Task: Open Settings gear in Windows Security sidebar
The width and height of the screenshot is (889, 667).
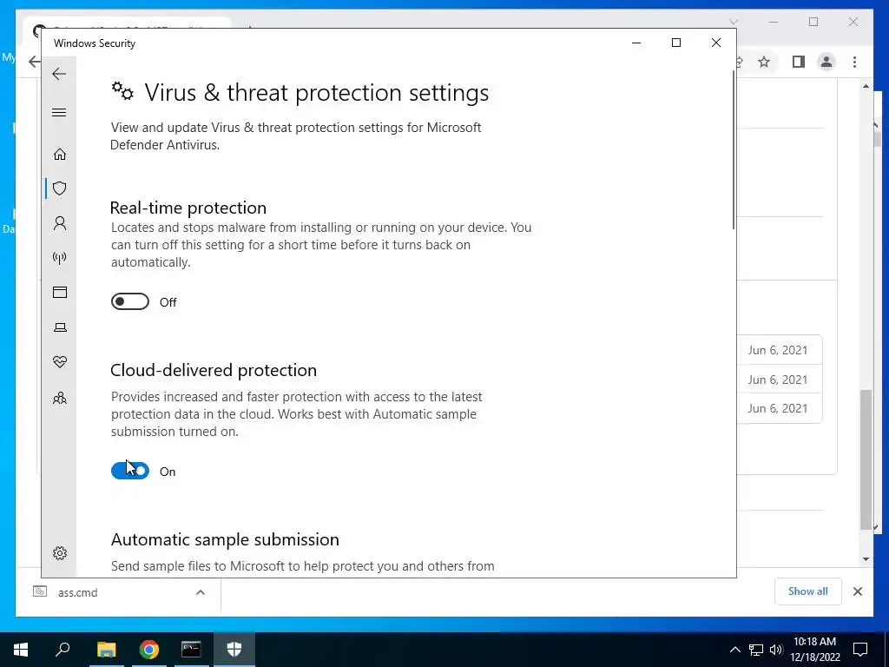Action: (60, 553)
